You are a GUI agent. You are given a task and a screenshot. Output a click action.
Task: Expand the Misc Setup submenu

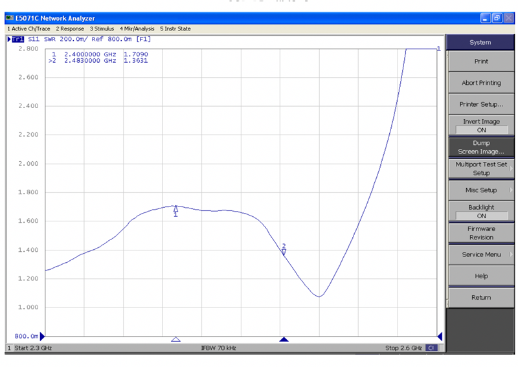(481, 190)
